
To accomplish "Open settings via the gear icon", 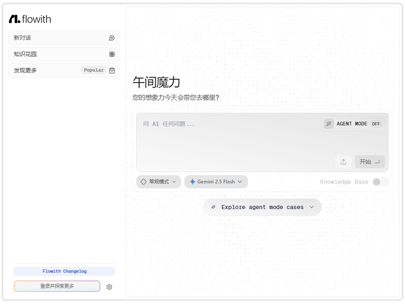I will tap(109, 287).
